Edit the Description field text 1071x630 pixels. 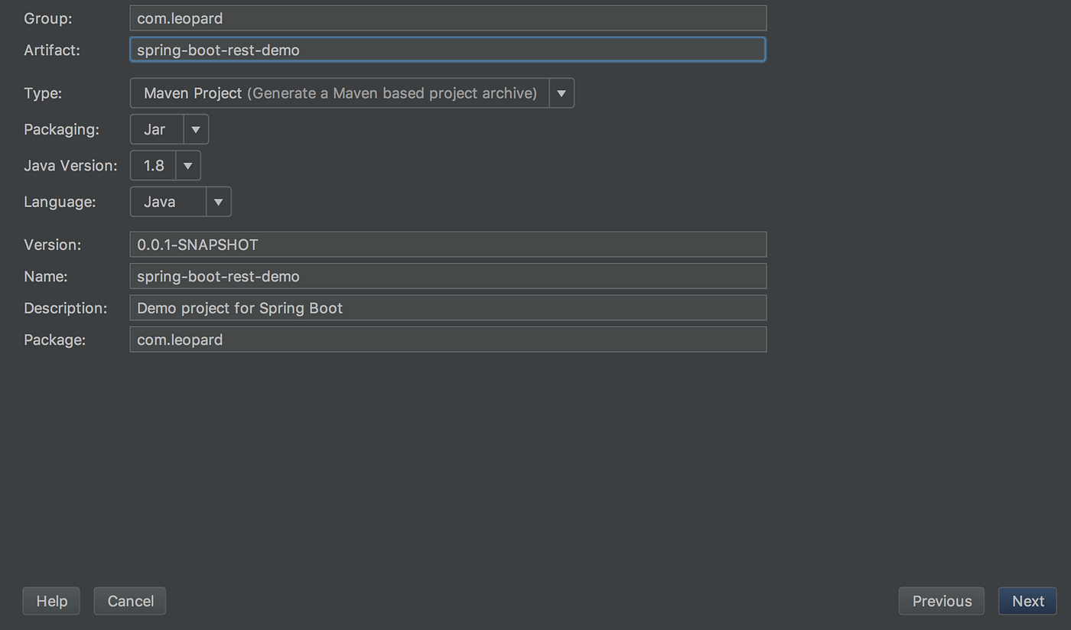(x=448, y=307)
